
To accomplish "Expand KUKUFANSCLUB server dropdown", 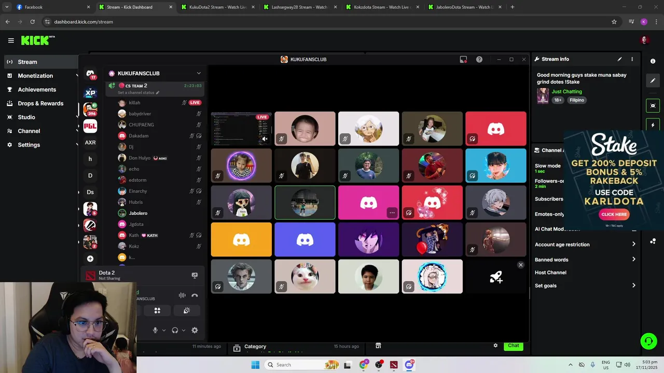I will point(198,74).
